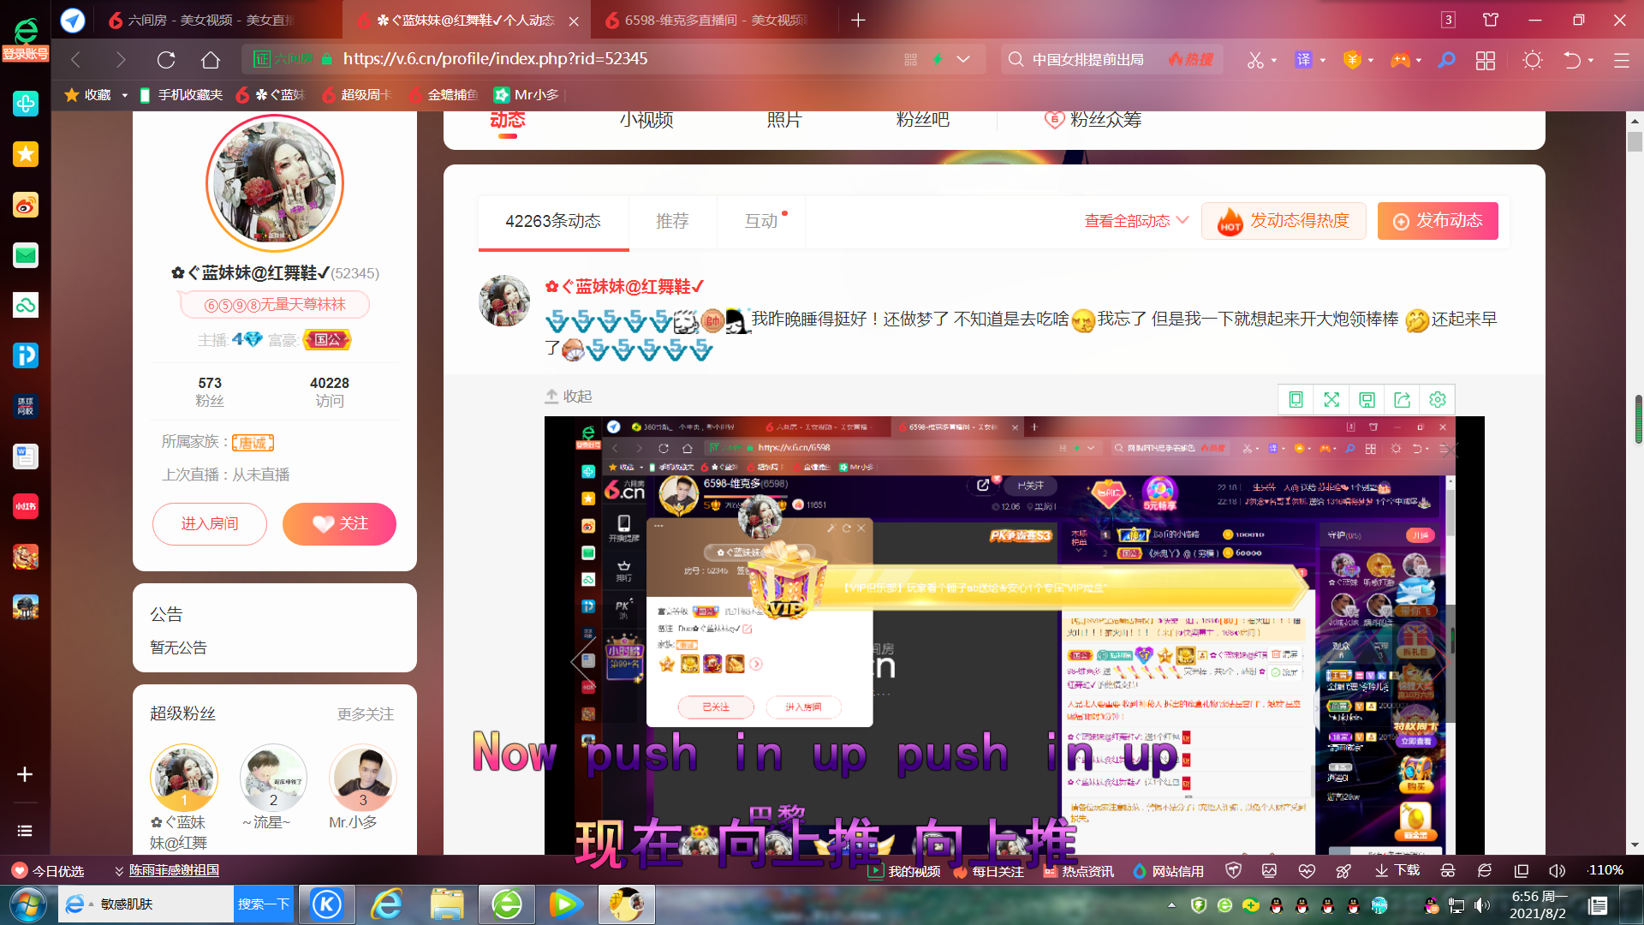
Task: Add a sidebar app with plus icon
Action: click(25, 774)
